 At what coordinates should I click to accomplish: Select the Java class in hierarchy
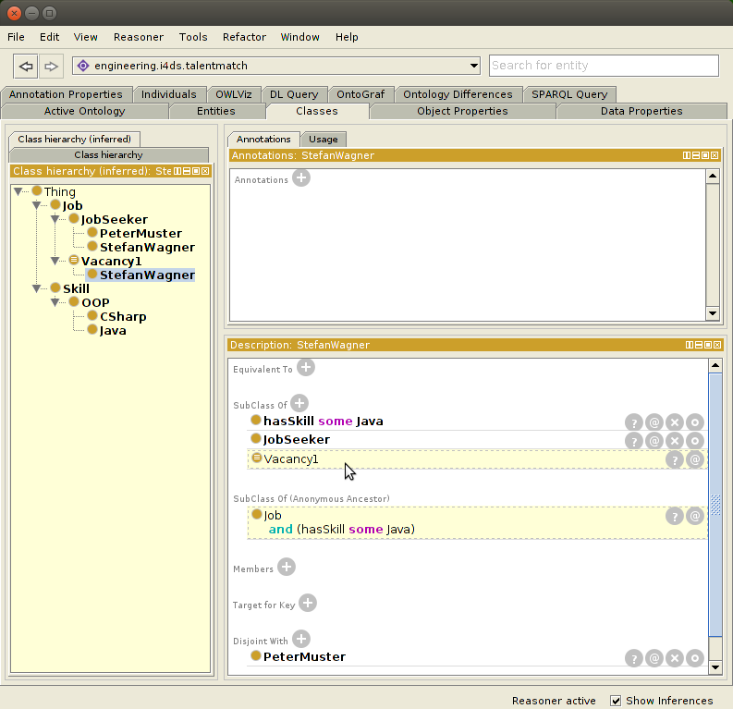(x=113, y=331)
